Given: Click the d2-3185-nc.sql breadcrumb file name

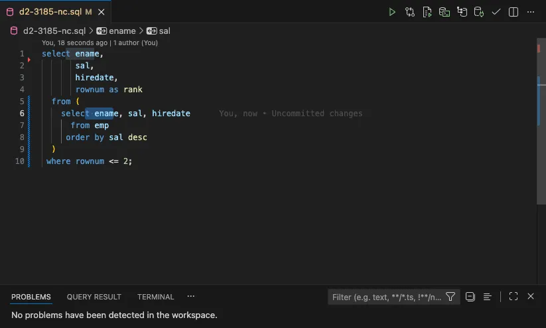Looking at the screenshot, I should coord(53,31).
